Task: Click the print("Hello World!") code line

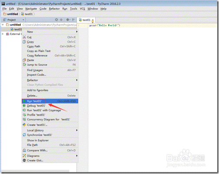Action: 105,26
